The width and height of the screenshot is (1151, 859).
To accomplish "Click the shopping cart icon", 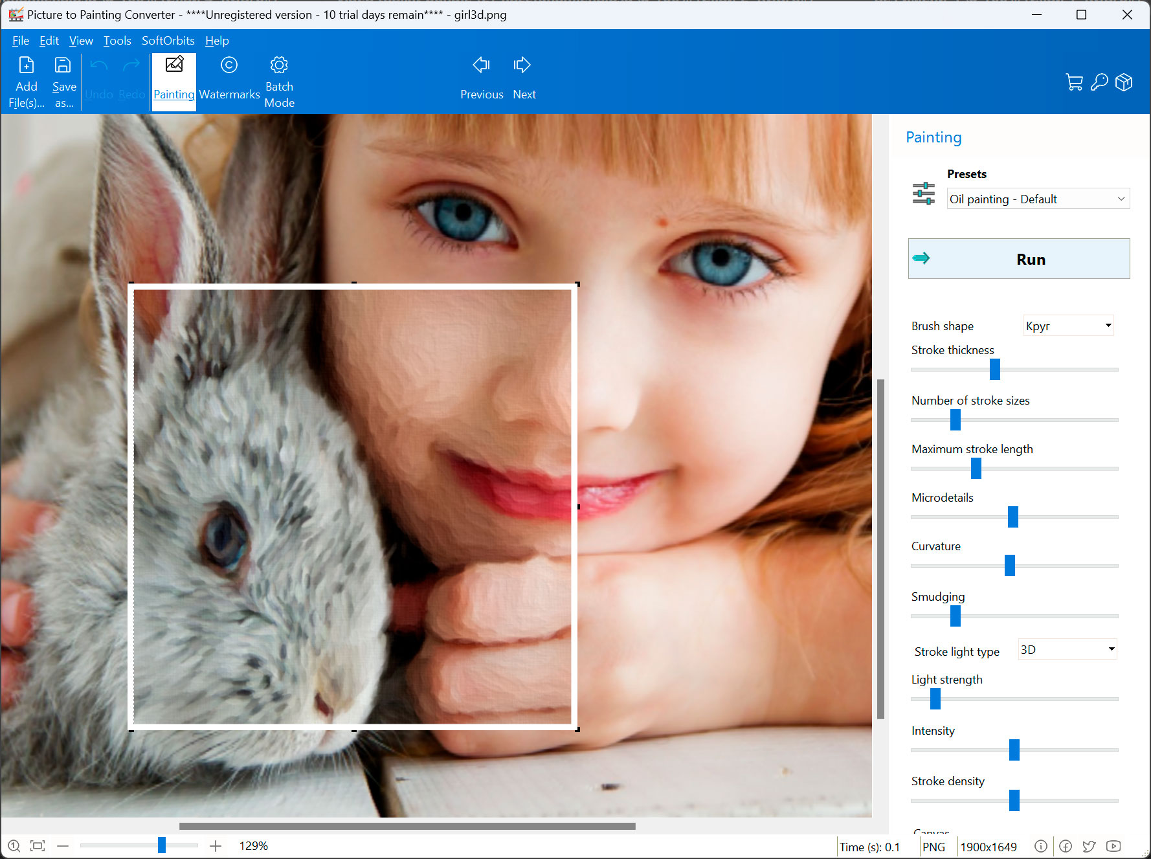I will pyautogui.click(x=1075, y=82).
